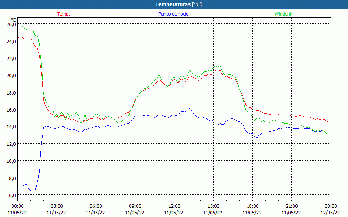Click the 15:00 time axis label
This screenshot has height=217, width=348.
(x=213, y=207)
